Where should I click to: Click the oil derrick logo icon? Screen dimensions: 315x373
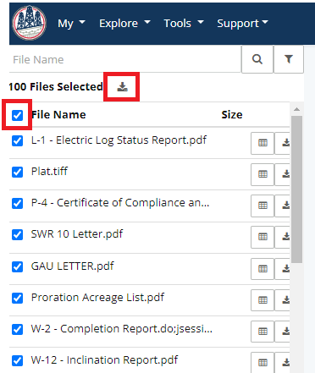click(30, 23)
